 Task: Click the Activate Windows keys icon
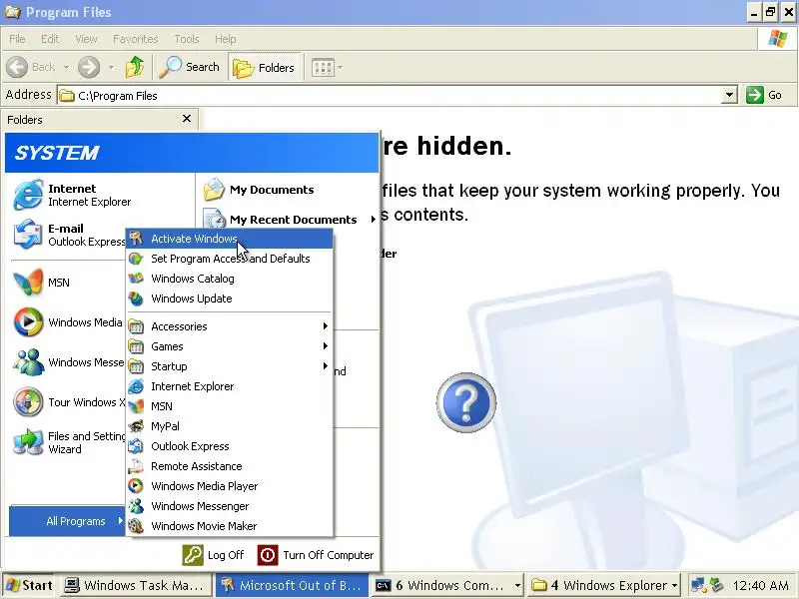[x=136, y=239]
